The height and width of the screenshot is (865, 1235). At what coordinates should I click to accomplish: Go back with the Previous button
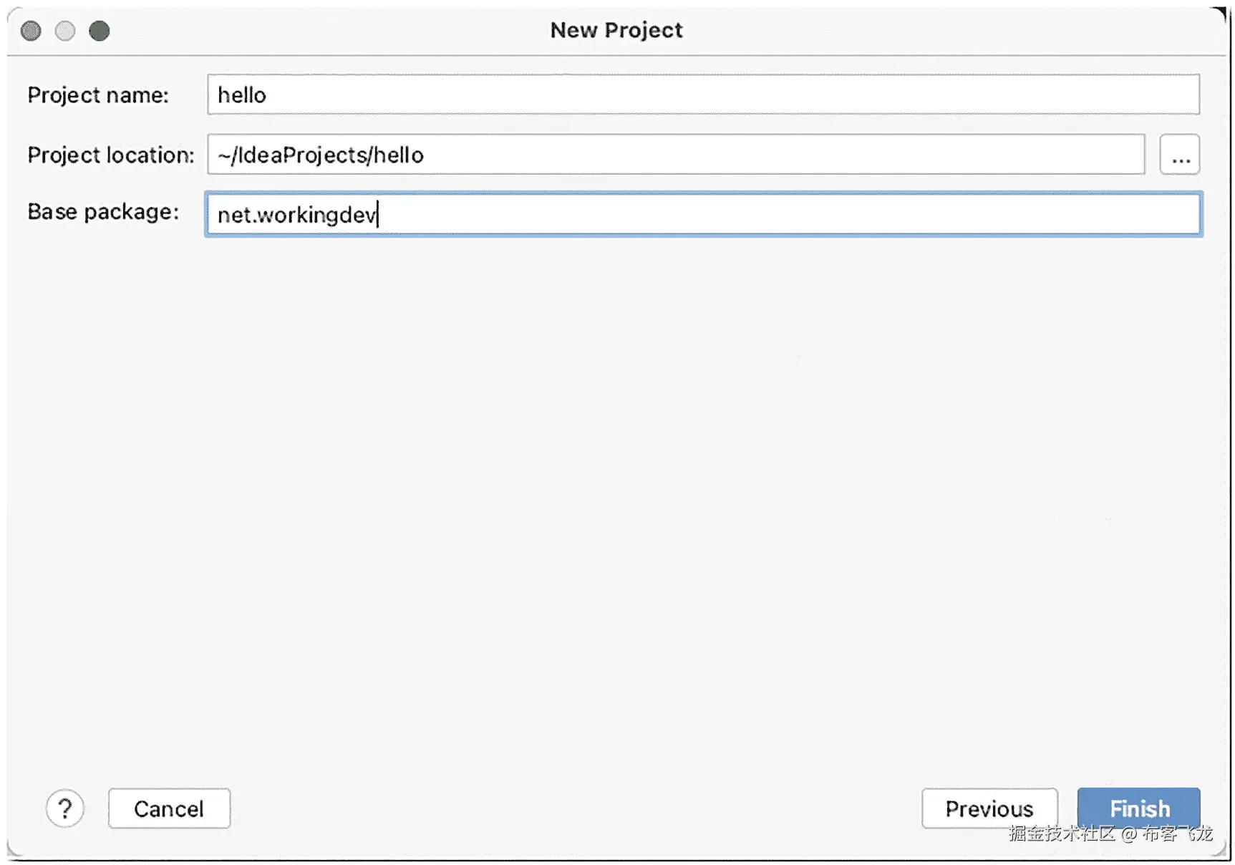[989, 808]
